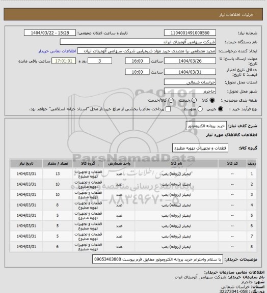
Task: Click row number 8 in the table
Action: (x=252, y=247)
